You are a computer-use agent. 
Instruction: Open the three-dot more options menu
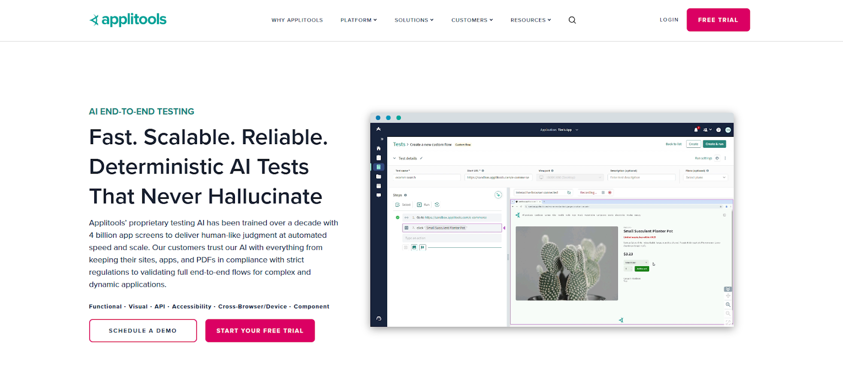tap(725, 158)
